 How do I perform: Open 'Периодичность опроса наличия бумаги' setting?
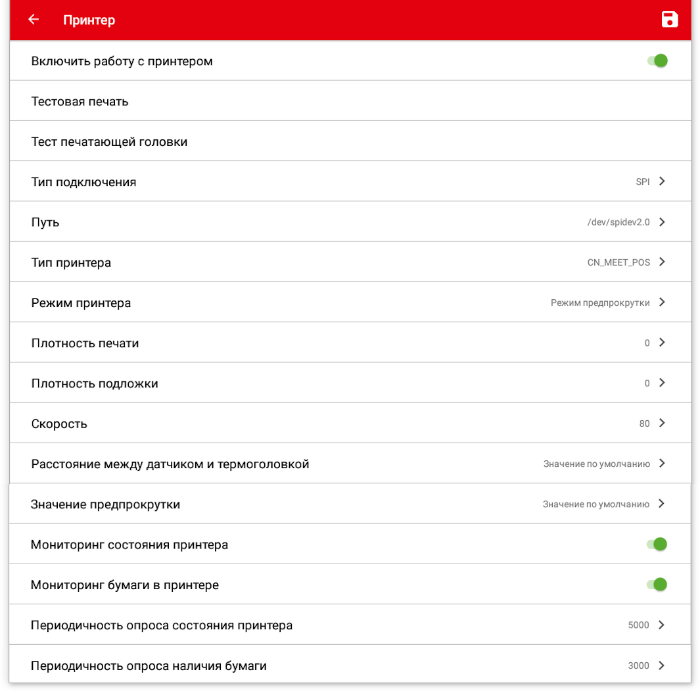click(149, 665)
